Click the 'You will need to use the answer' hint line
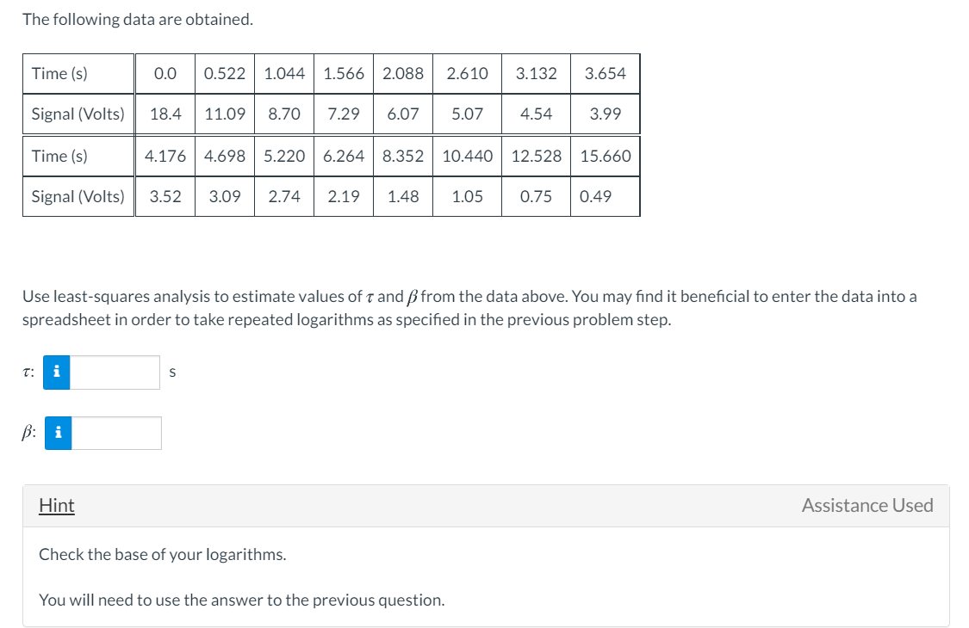Viewport: 969px width, 628px height. click(242, 600)
